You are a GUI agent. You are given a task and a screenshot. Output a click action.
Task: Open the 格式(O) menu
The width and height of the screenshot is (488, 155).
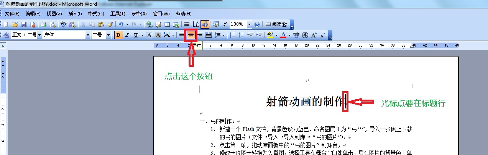coord(96,14)
